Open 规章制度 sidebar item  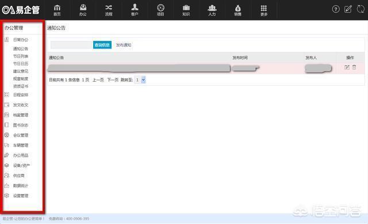[21, 79]
